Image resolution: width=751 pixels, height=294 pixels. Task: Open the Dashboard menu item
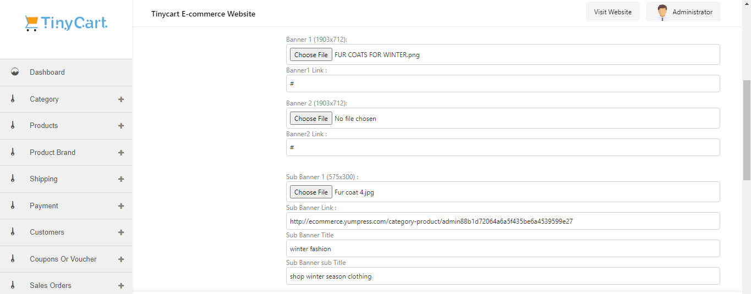coord(47,72)
